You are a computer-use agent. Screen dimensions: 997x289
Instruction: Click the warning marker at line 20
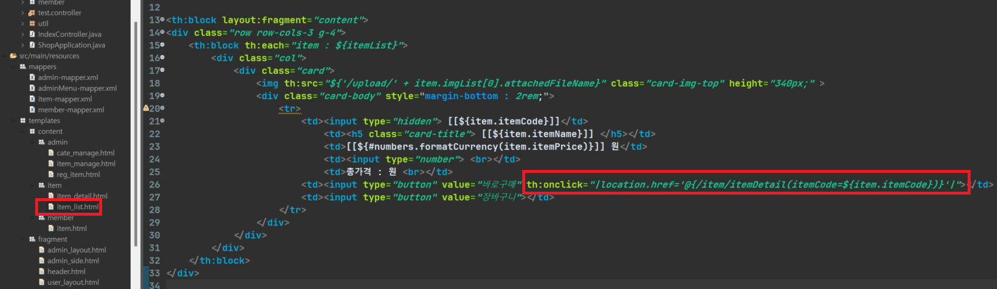pyautogui.click(x=146, y=108)
